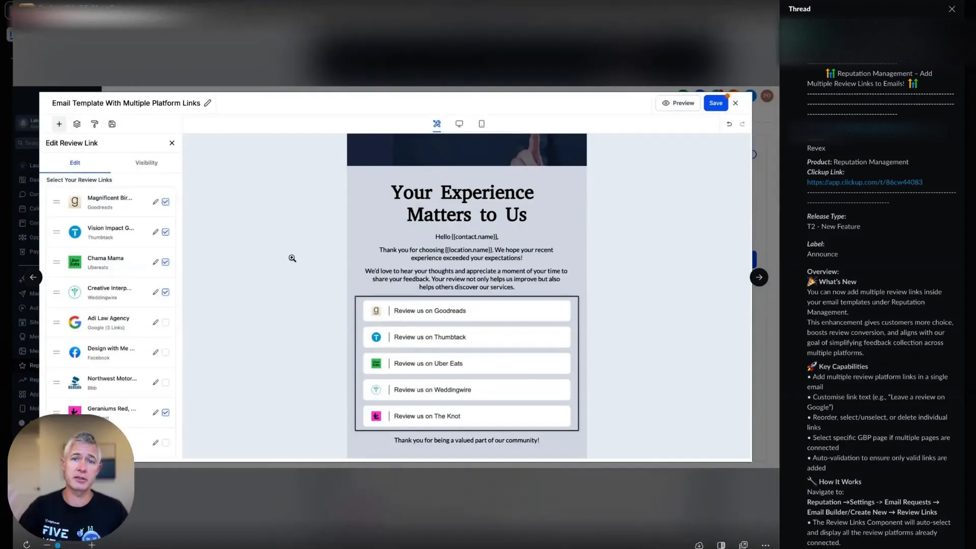The image size is (976, 549).
Task: Close the Thread side panel
Action: (x=952, y=9)
